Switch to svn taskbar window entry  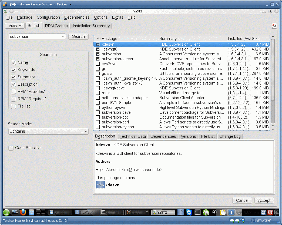[x=60, y=212]
